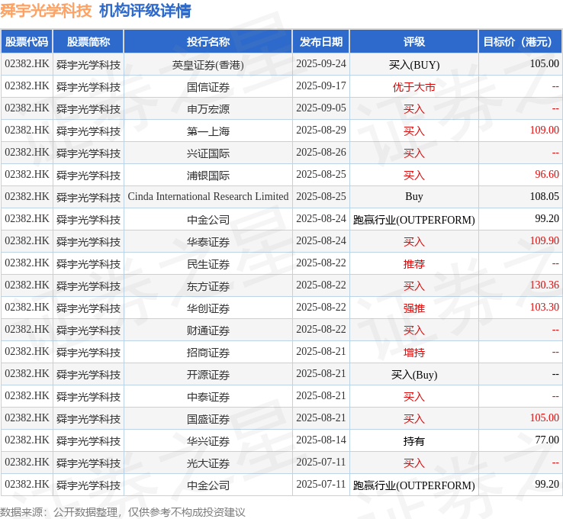Select the 财通证券 institution cell
The width and height of the screenshot is (563, 519).
(208, 330)
